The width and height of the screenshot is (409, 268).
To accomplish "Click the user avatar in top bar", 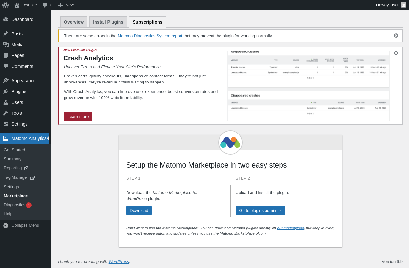I will pos(404,5).
